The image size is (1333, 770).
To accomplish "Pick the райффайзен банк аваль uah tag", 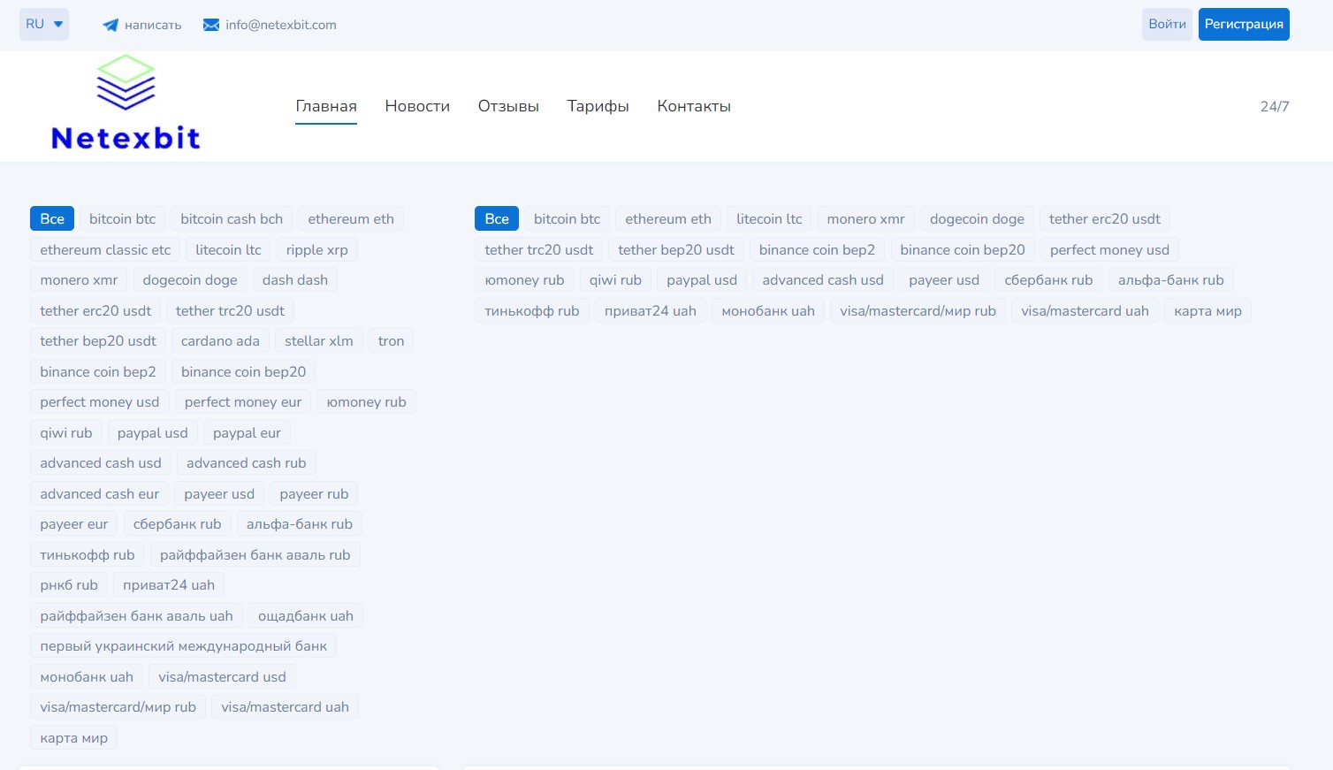I will click(x=136, y=616).
